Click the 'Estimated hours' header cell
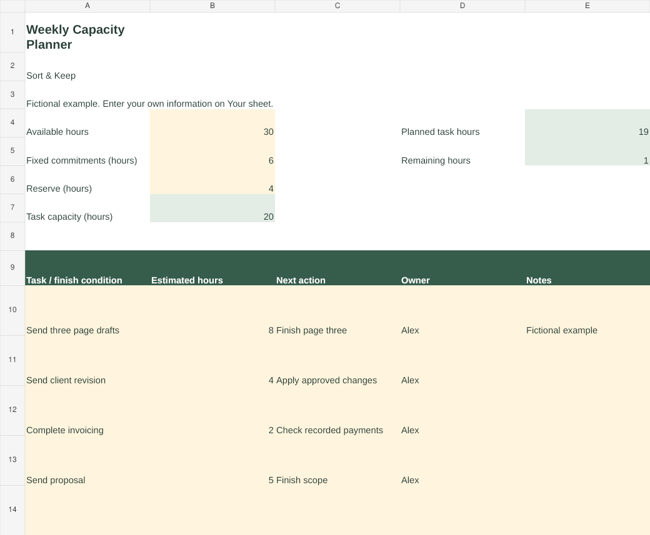Screen dimensions: 650x535 point(212,268)
